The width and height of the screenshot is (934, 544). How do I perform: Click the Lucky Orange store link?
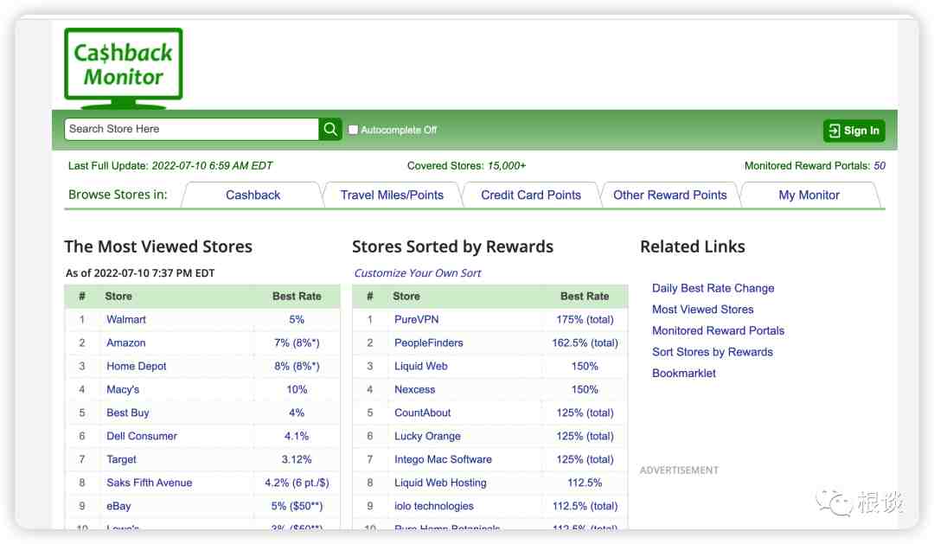[428, 436]
